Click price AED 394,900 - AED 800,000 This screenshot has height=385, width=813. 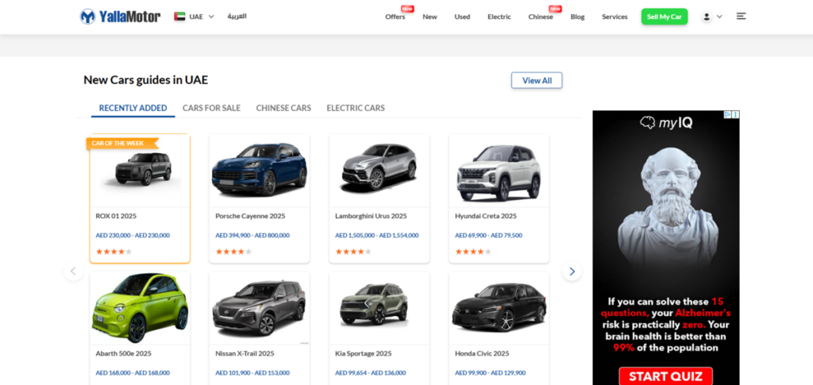(252, 235)
